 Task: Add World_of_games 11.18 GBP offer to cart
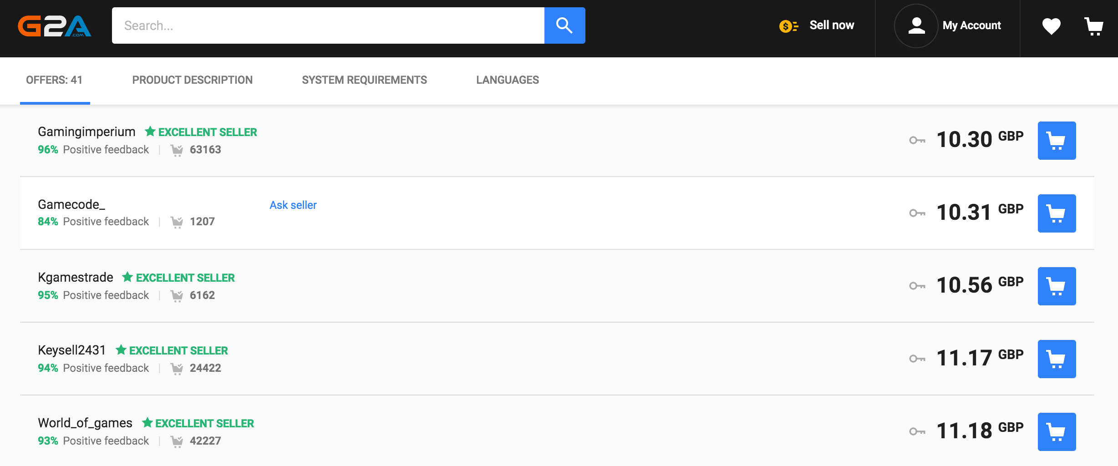(1057, 432)
